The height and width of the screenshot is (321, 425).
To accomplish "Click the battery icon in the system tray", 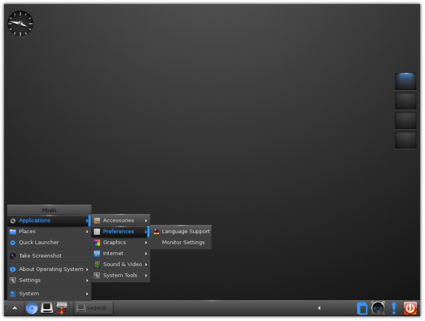I will coord(362,308).
